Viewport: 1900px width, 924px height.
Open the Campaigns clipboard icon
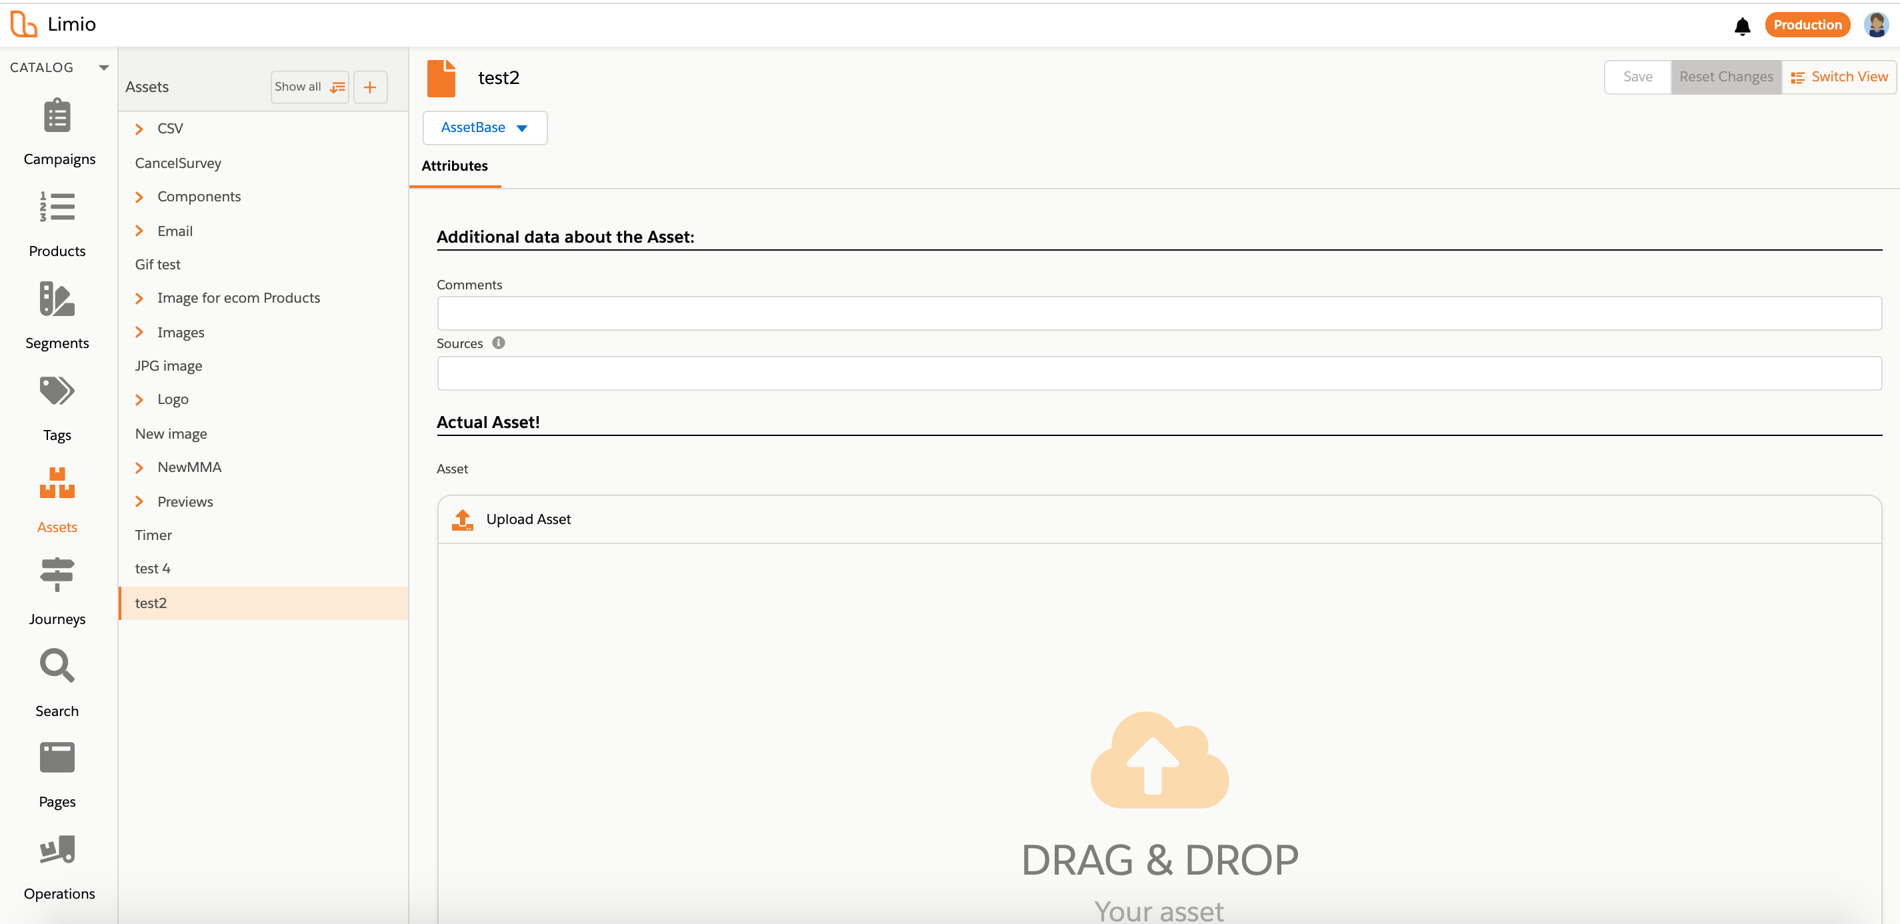57,117
